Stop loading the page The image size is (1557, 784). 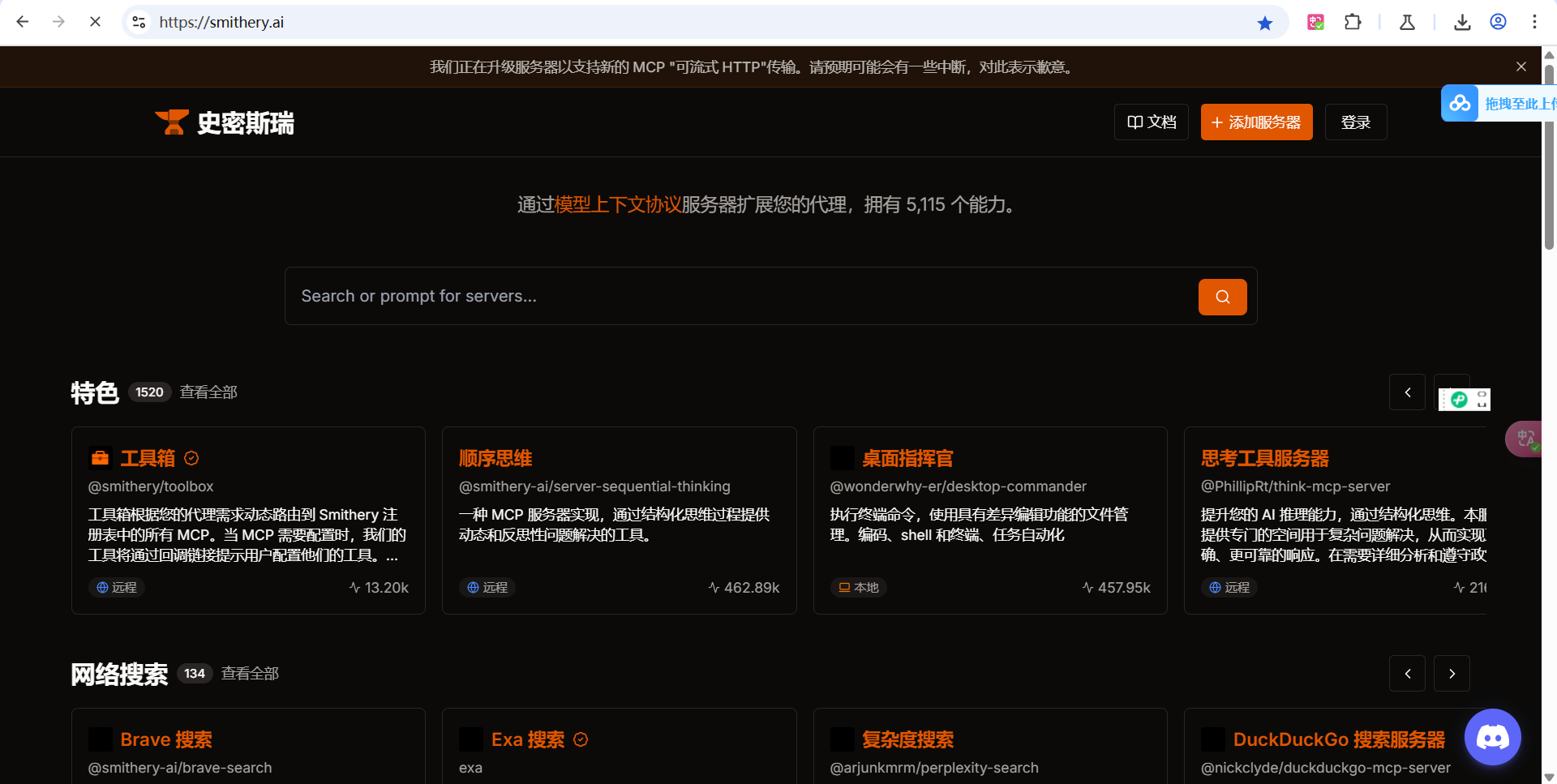[x=95, y=22]
